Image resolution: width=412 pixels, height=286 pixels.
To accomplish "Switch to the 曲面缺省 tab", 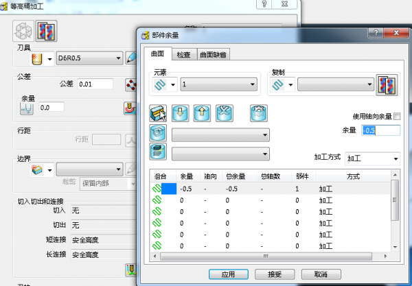I will tap(213, 55).
